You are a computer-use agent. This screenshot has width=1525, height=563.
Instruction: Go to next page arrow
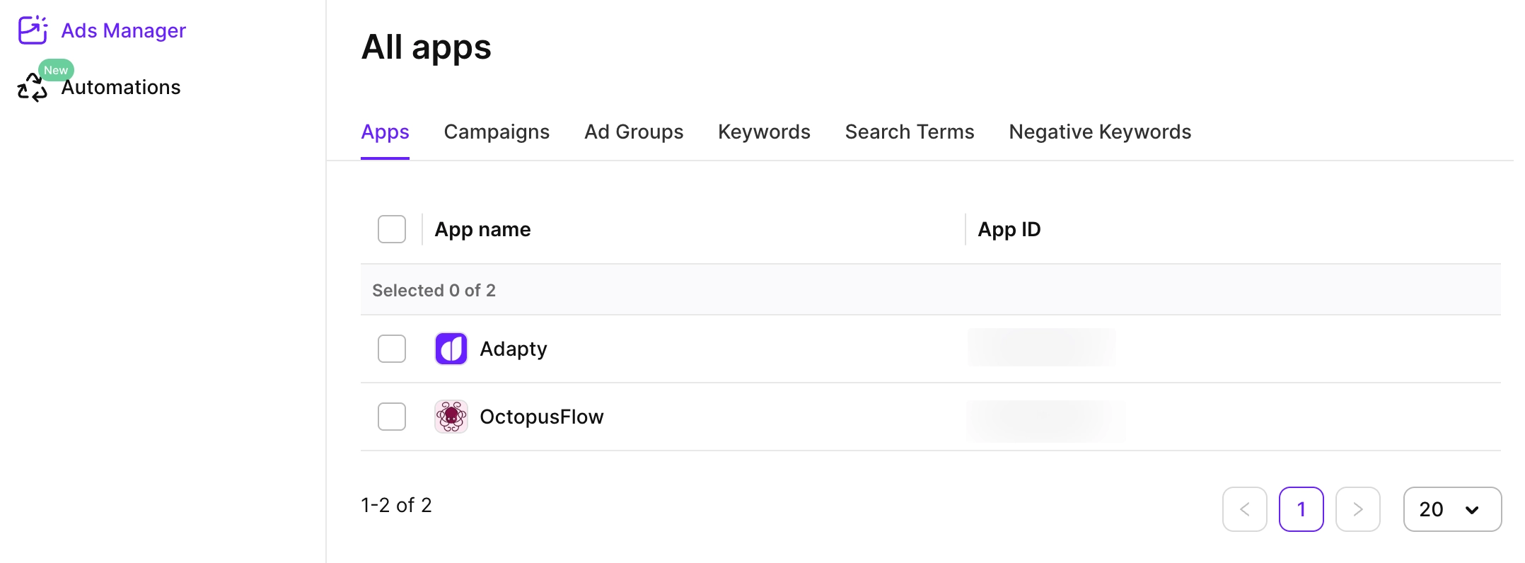coord(1357,509)
